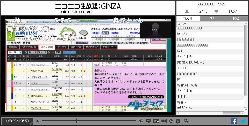Seek using the playback slider handle
This screenshot has width=249, height=126.
click(76, 121)
